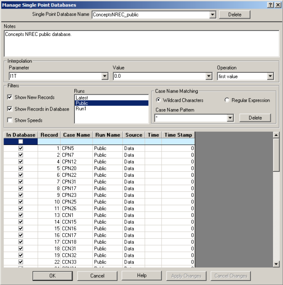Select Run1 in the Runs list
The image size is (283, 285).
pyautogui.click(x=111, y=109)
